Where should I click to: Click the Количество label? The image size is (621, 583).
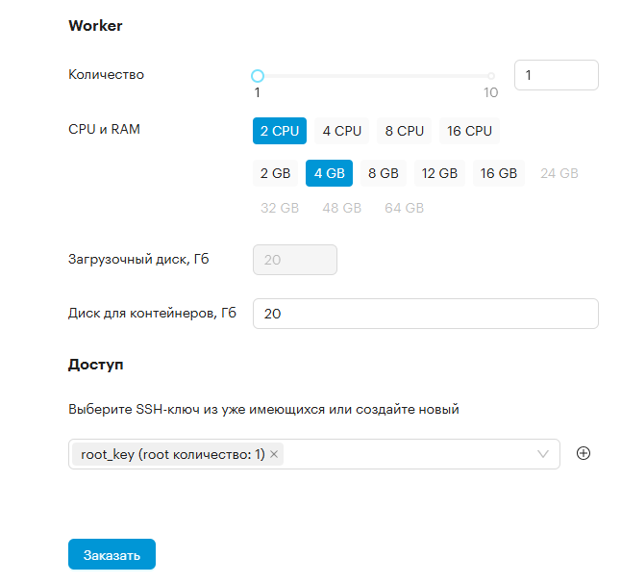(106, 74)
